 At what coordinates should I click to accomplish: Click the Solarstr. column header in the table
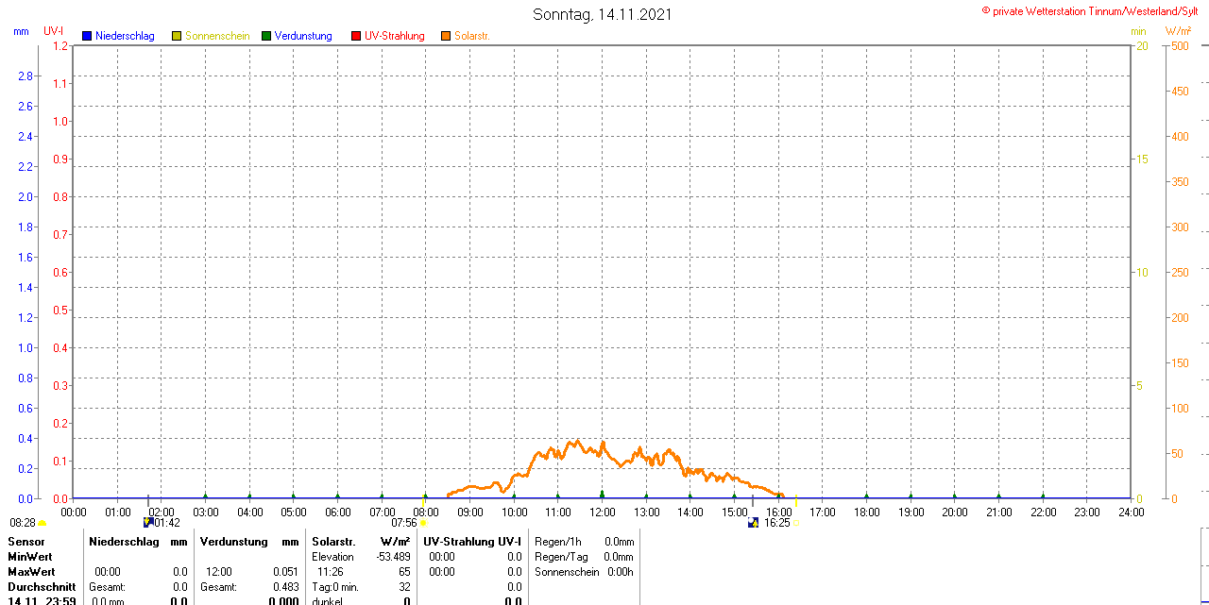pos(332,542)
